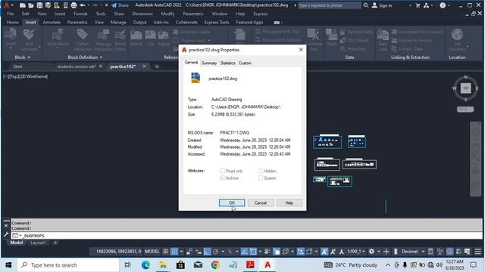Click the Type a keyword or phrase search box
Screen dimensions: 485x272
[x=330, y=5]
